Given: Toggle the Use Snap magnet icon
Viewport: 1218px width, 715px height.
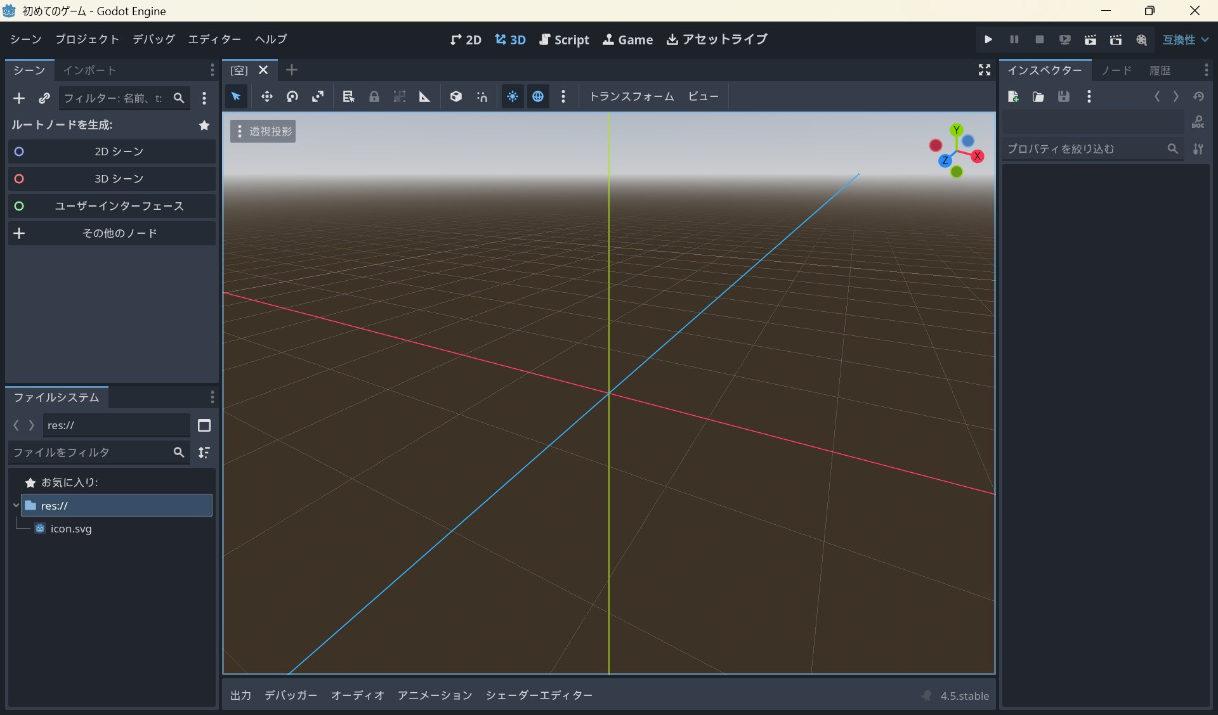Looking at the screenshot, I should pyautogui.click(x=482, y=96).
